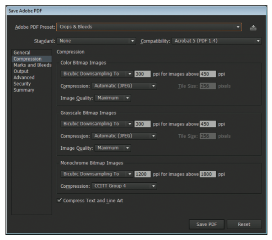The height and width of the screenshot is (240, 272).
Task: Click Grayscale 450 ppi threshold field
Action: (208, 124)
